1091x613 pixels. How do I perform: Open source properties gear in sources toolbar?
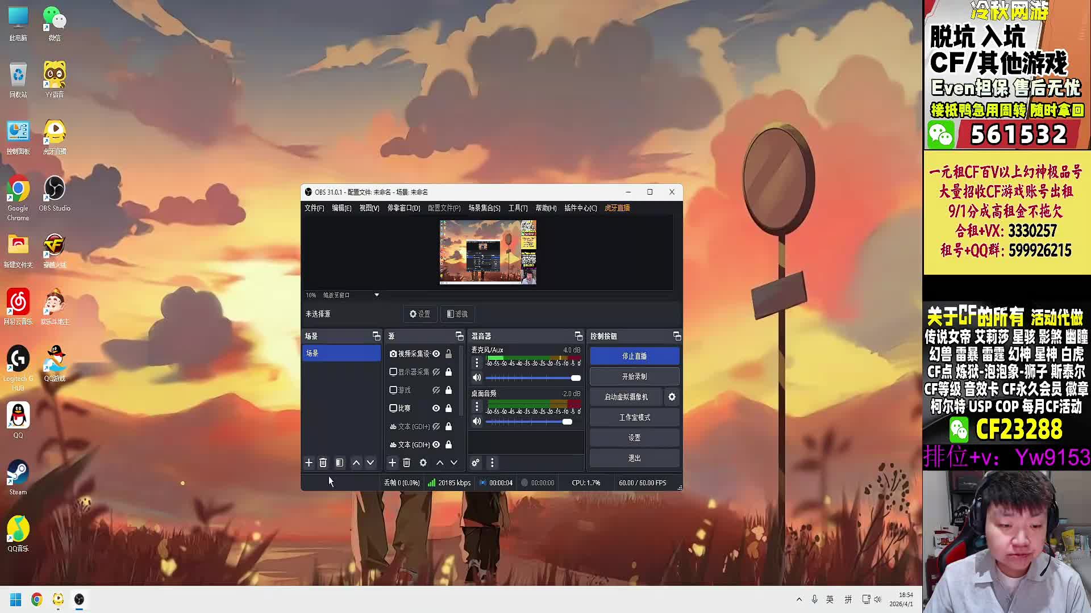tap(423, 463)
